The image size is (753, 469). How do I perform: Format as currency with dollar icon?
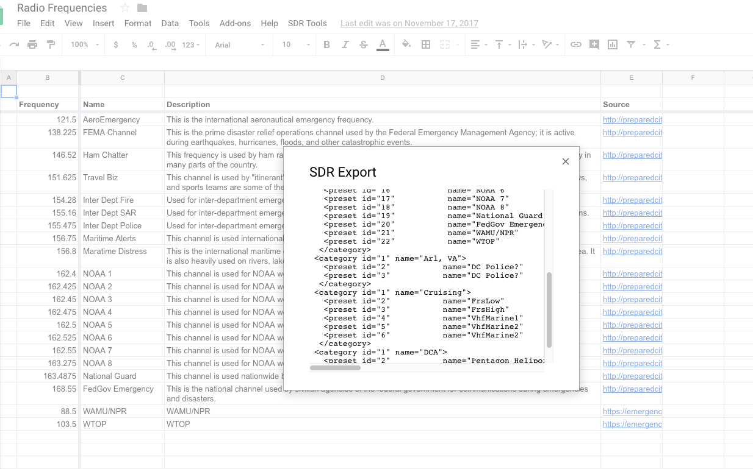coord(116,44)
